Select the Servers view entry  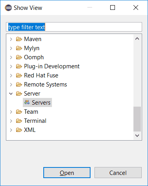click(37, 102)
